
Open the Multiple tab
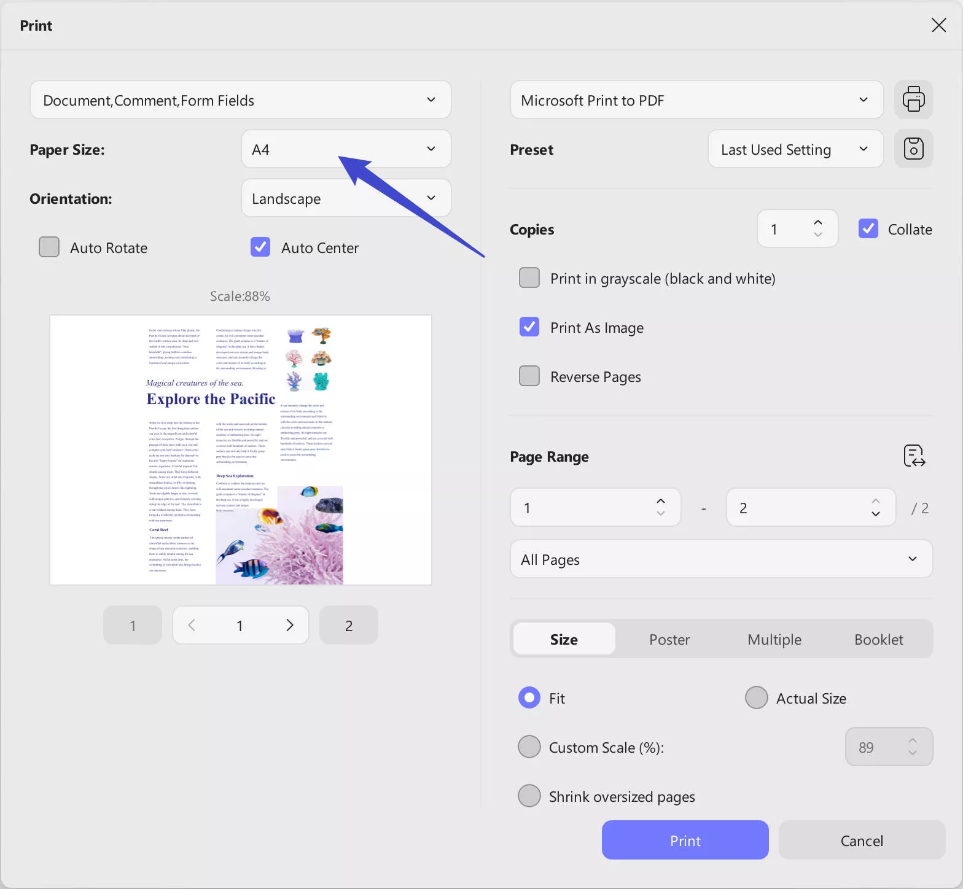coord(774,639)
